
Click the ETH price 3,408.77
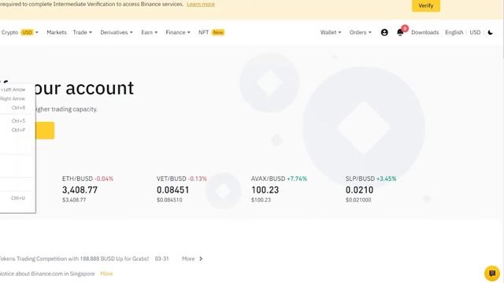pyautogui.click(x=80, y=190)
